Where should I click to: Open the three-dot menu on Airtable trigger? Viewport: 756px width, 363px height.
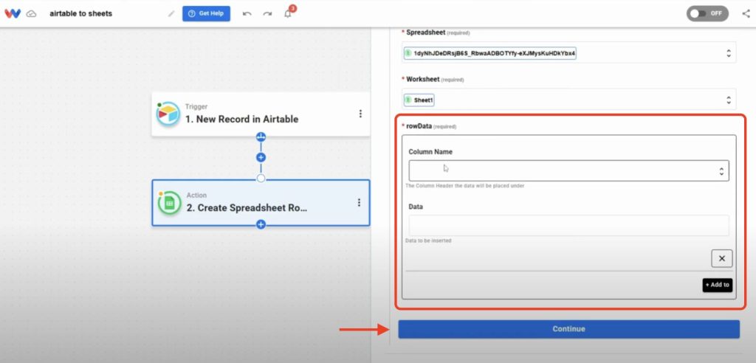(x=360, y=114)
